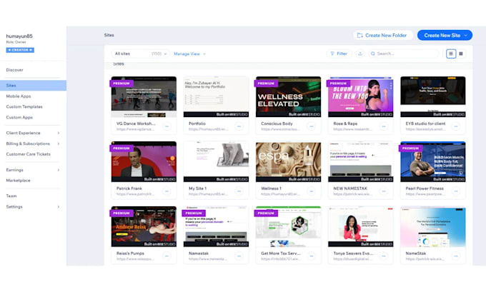Image resolution: width=486 pixels, height=292 pixels.
Task: Open Reiss's Pumps site thumbnail
Action: click(x=144, y=226)
